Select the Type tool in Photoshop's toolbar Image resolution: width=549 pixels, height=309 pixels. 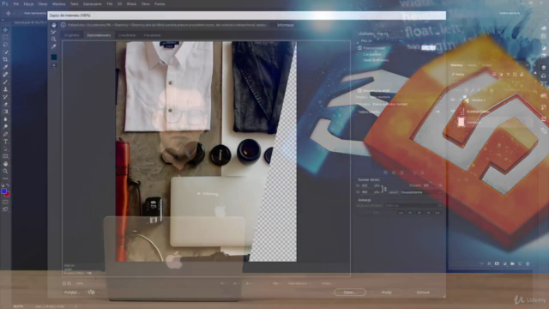tap(5, 142)
